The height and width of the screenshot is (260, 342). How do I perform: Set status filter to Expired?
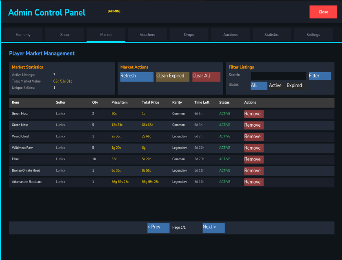click(x=294, y=86)
